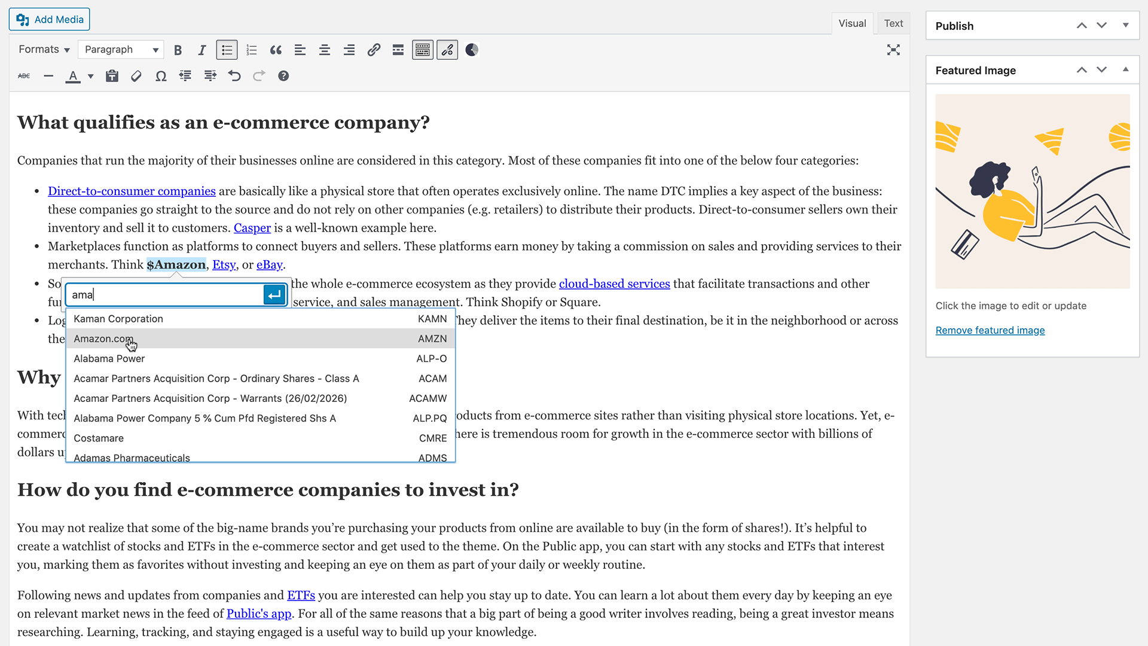Apply strikethrough formatting
This screenshot has width=1148, height=646.
coord(24,76)
